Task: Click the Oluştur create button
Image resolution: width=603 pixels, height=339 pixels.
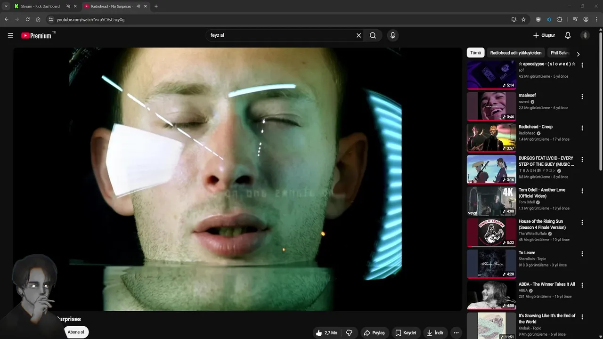Action: coord(544,35)
